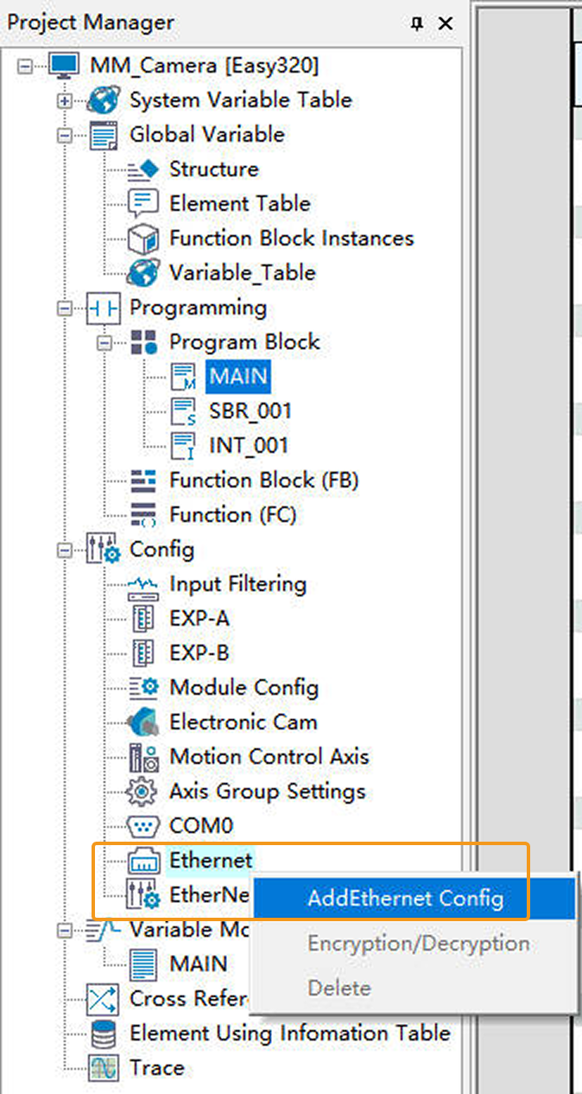Click the Trace chart icon

(x=103, y=1068)
